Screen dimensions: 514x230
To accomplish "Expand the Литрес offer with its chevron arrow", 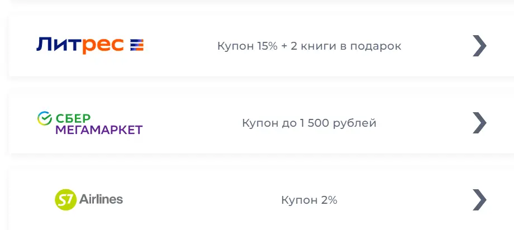I will pyautogui.click(x=479, y=46).
